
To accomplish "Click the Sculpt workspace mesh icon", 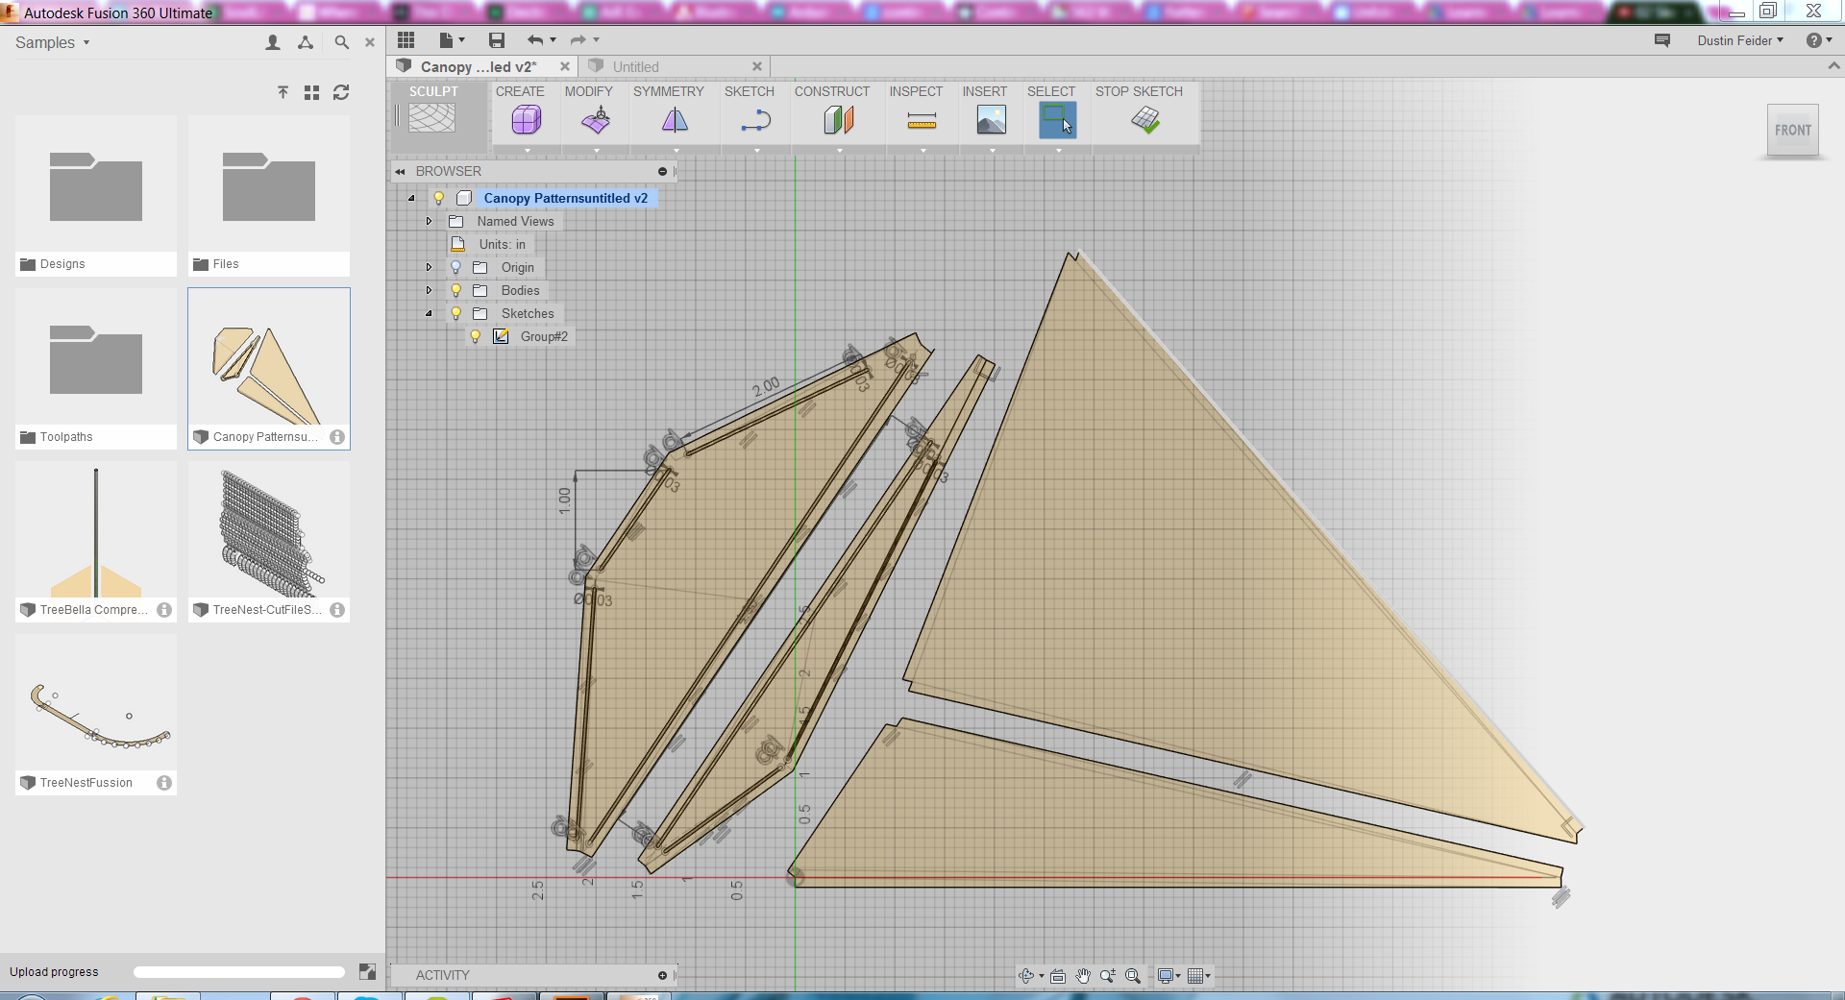I will (431, 118).
